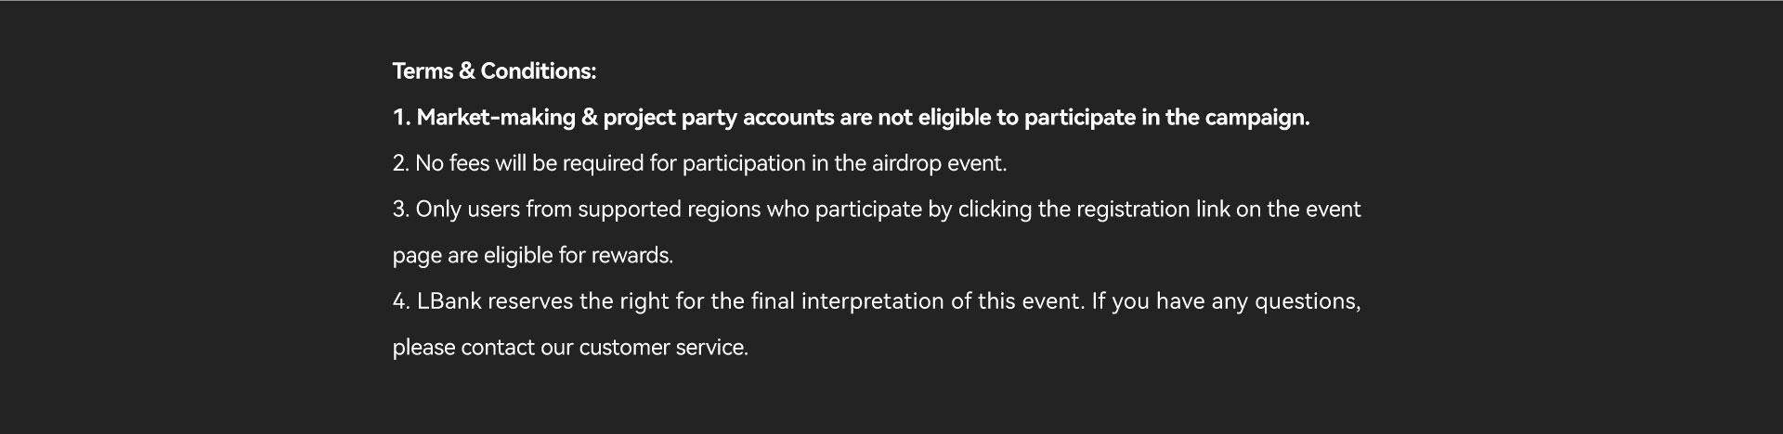
Task: Click the "page are eligible for rewards" line
Action: pyautogui.click(x=533, y=255)
